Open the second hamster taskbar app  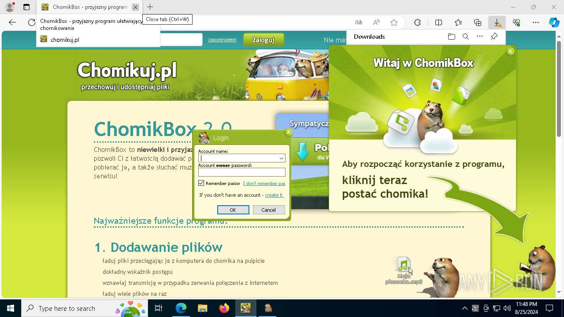click(x=268, y=308)
